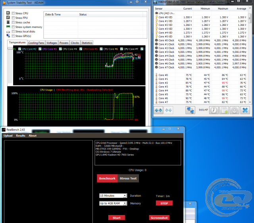
Task: Open the Up to 4GB RAM dropdown
Action: 113,203
